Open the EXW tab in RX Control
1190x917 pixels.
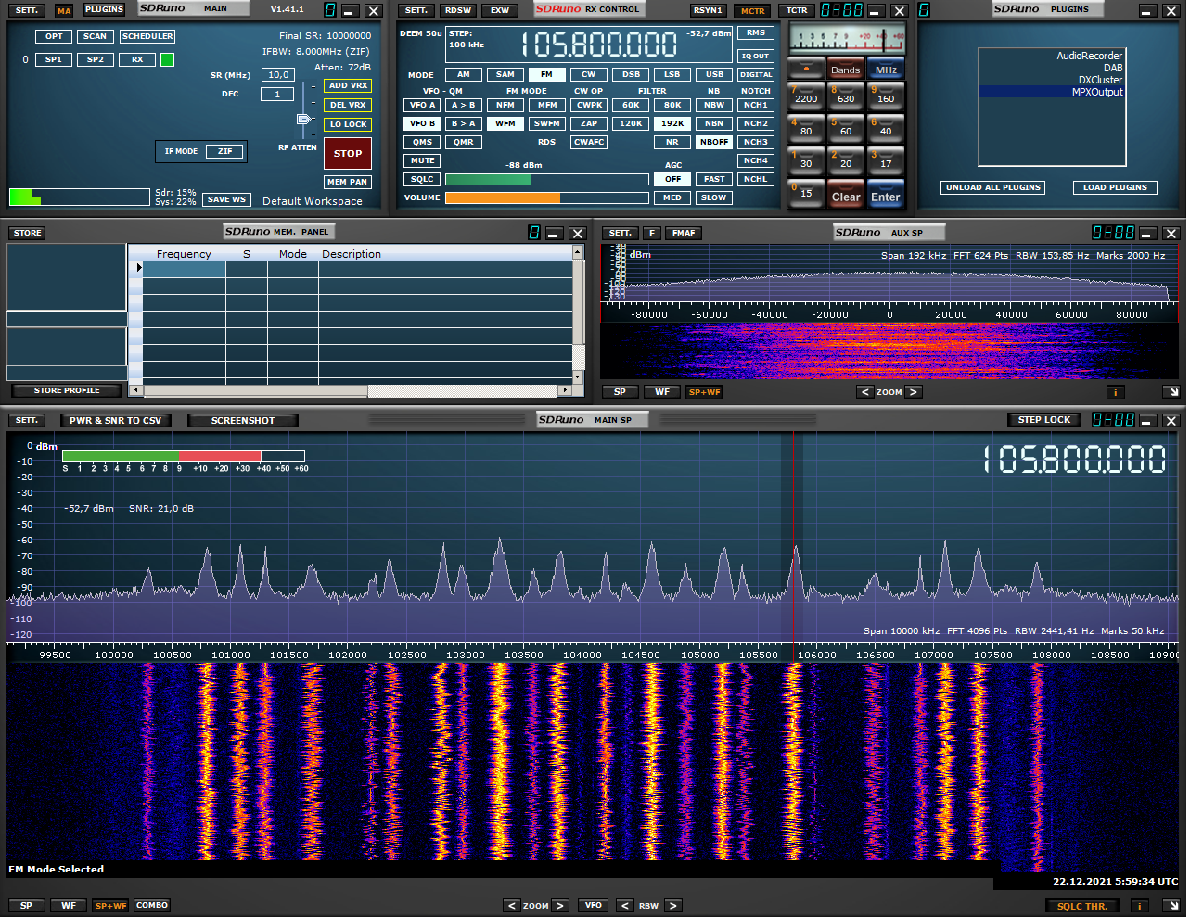[499, 10]
